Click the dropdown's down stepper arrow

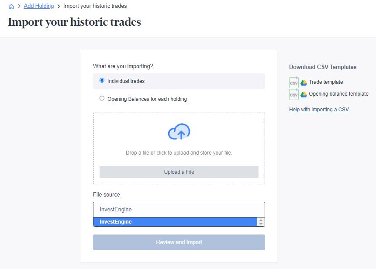[x=261, y=224]
